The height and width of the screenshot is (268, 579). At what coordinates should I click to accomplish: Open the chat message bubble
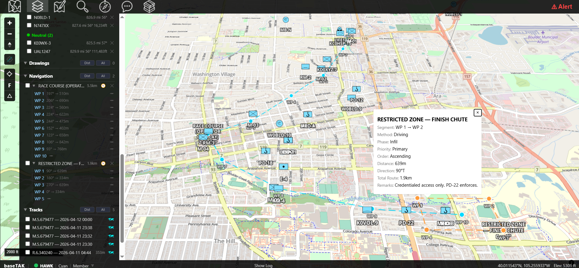[127, 6]
